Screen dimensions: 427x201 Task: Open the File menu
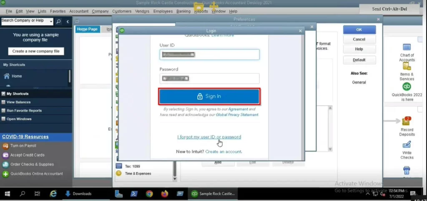point(9,11)
